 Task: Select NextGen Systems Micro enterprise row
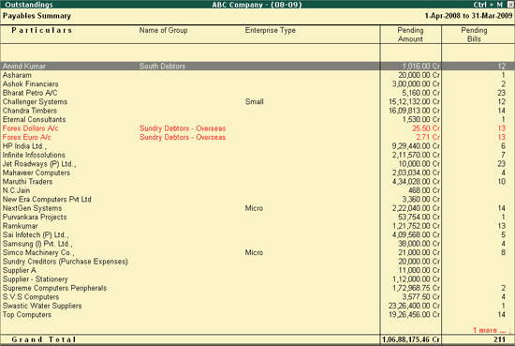pos(257,208)
